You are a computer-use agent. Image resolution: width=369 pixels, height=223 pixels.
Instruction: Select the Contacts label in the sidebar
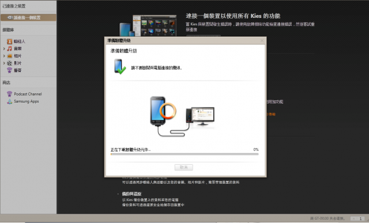click(x=19, y=41)
